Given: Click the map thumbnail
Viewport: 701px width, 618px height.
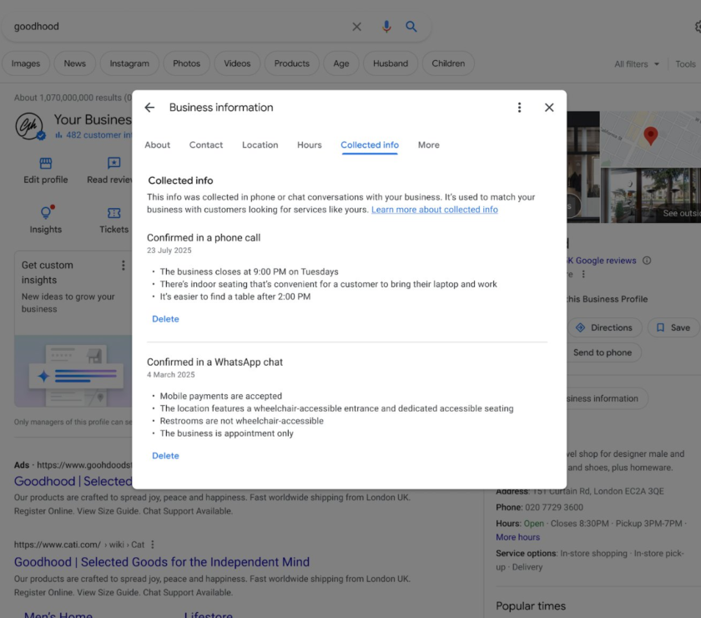Looking at the screenshot, I should point(650,139).
